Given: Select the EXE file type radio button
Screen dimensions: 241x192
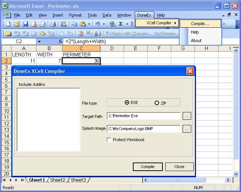Looking at the screenshot, I should point(127,102).
